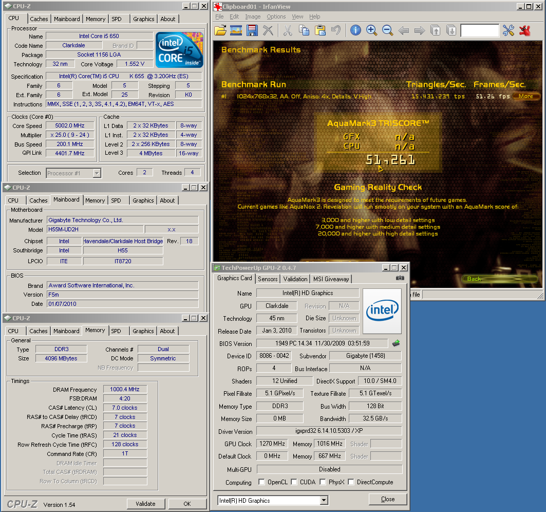Open the IrfanView Help menu
The height and width of the screenshot is (512, 546).
tap(314, 17)
